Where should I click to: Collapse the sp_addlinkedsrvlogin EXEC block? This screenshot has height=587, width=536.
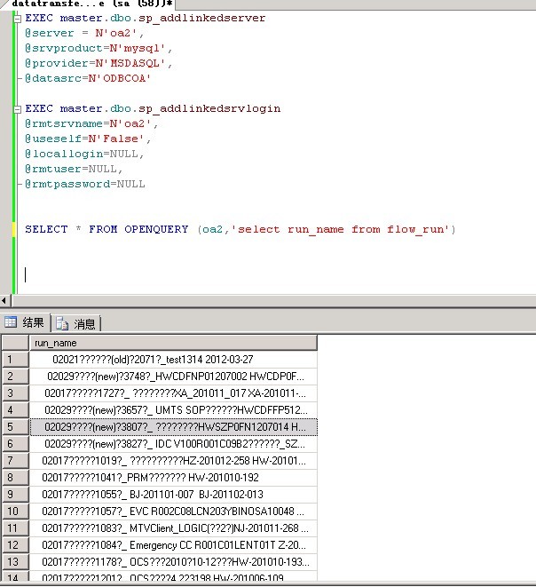pyautogui.click(x=18, y=108)
